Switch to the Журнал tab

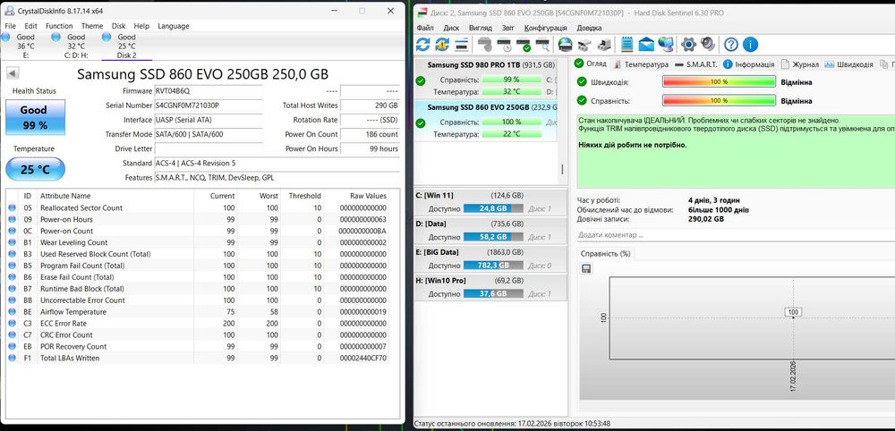(800, 64)
